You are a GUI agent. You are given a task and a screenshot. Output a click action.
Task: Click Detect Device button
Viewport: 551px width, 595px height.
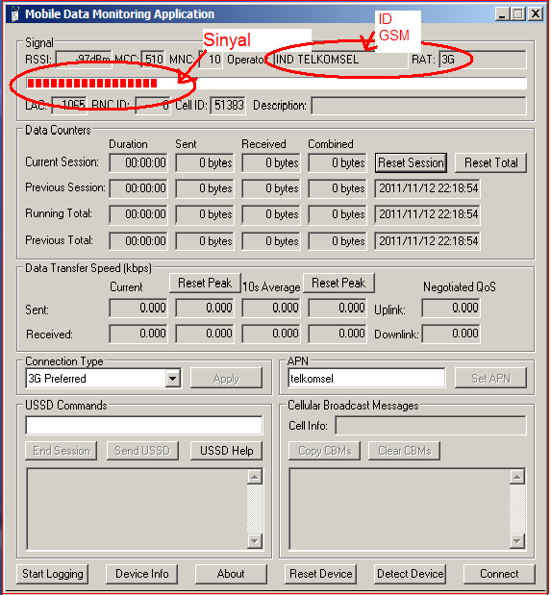(x=410, y=574)
